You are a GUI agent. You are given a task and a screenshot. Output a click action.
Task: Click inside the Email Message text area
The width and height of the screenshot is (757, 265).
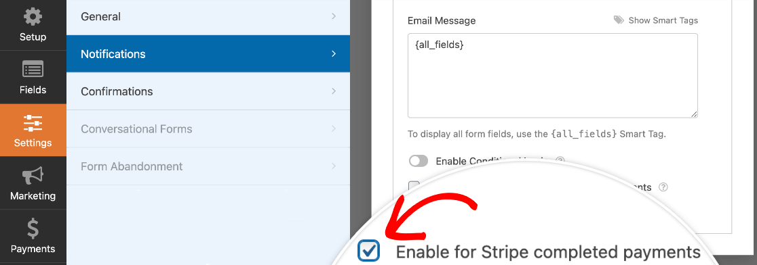(x=552, y=76)
